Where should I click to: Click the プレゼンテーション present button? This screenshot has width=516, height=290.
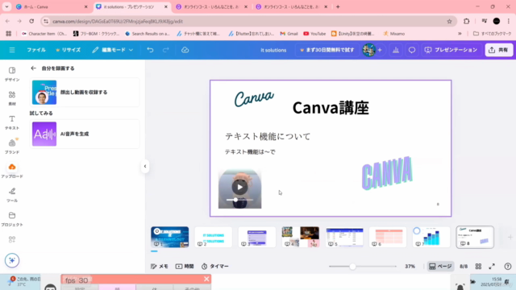451,50
